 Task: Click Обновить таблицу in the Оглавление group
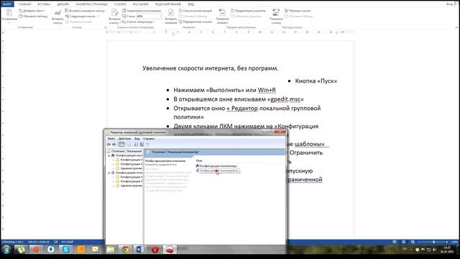tap(33, 17)
